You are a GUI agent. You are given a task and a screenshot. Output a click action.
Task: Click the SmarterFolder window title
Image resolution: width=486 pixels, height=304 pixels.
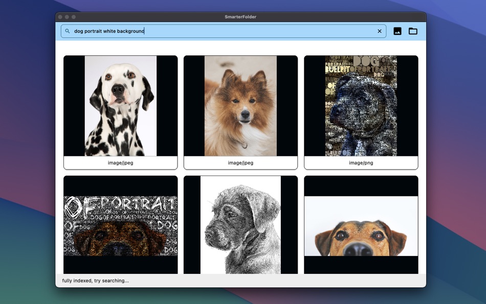(240, 17)
